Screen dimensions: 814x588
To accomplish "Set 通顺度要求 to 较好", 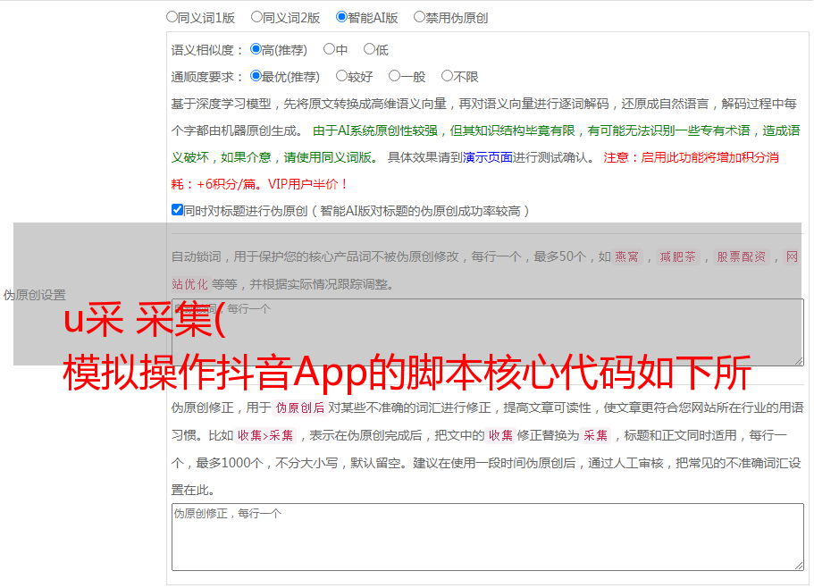I will [341, 76].
